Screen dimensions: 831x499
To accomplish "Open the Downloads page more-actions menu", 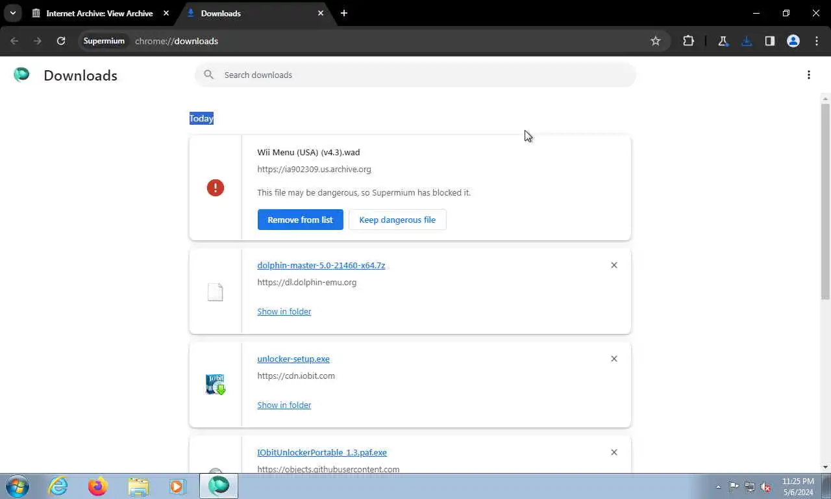I will pos(808,75).
